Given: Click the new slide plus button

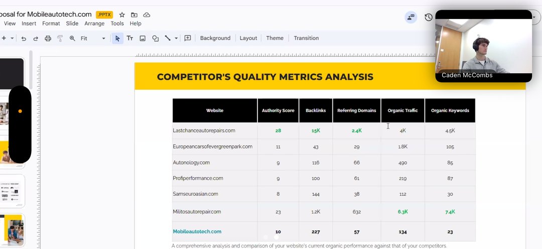Looking at the screenshot, I should (4, 38).
